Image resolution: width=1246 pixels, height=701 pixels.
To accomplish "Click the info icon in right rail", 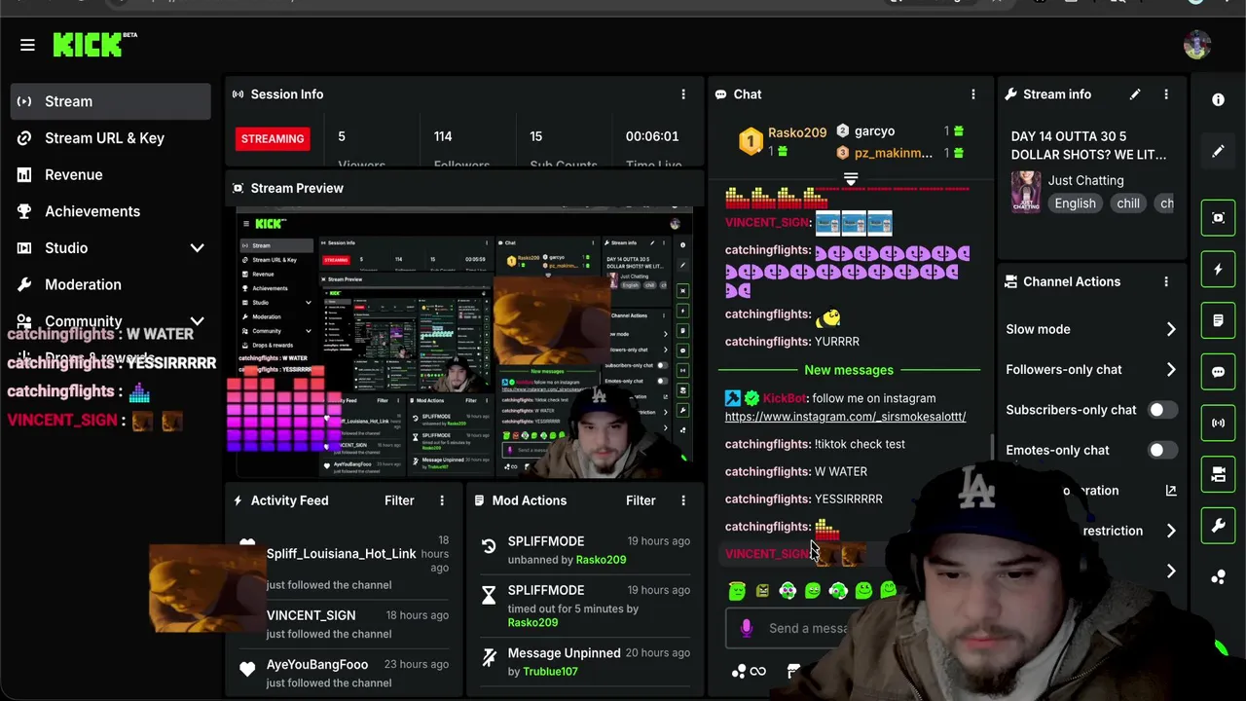I will coord(1218,100).
